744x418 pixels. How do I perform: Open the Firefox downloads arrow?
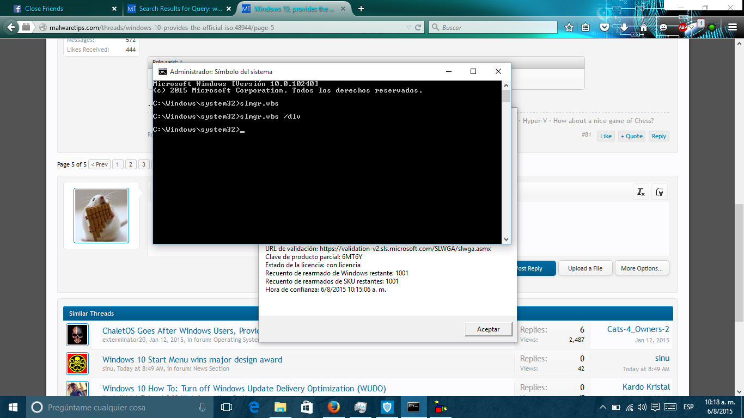[x=624, y=27]
